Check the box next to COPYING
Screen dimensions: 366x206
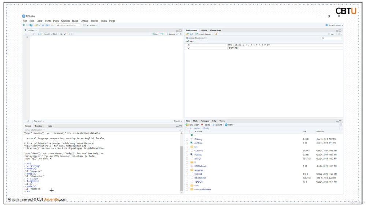click(x=187, y=151)
